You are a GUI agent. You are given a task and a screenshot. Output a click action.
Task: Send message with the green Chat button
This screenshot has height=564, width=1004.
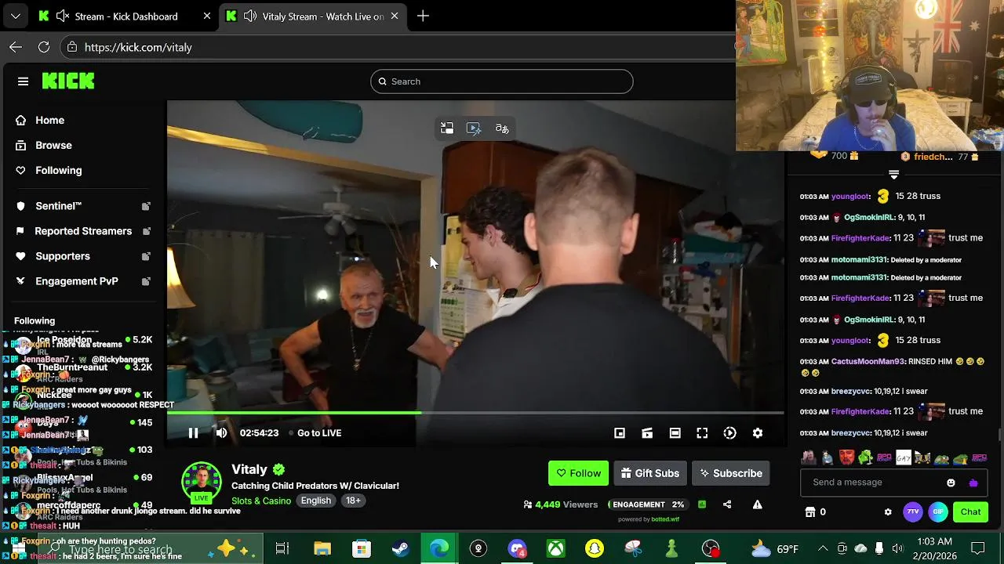(x=970, y=512)
